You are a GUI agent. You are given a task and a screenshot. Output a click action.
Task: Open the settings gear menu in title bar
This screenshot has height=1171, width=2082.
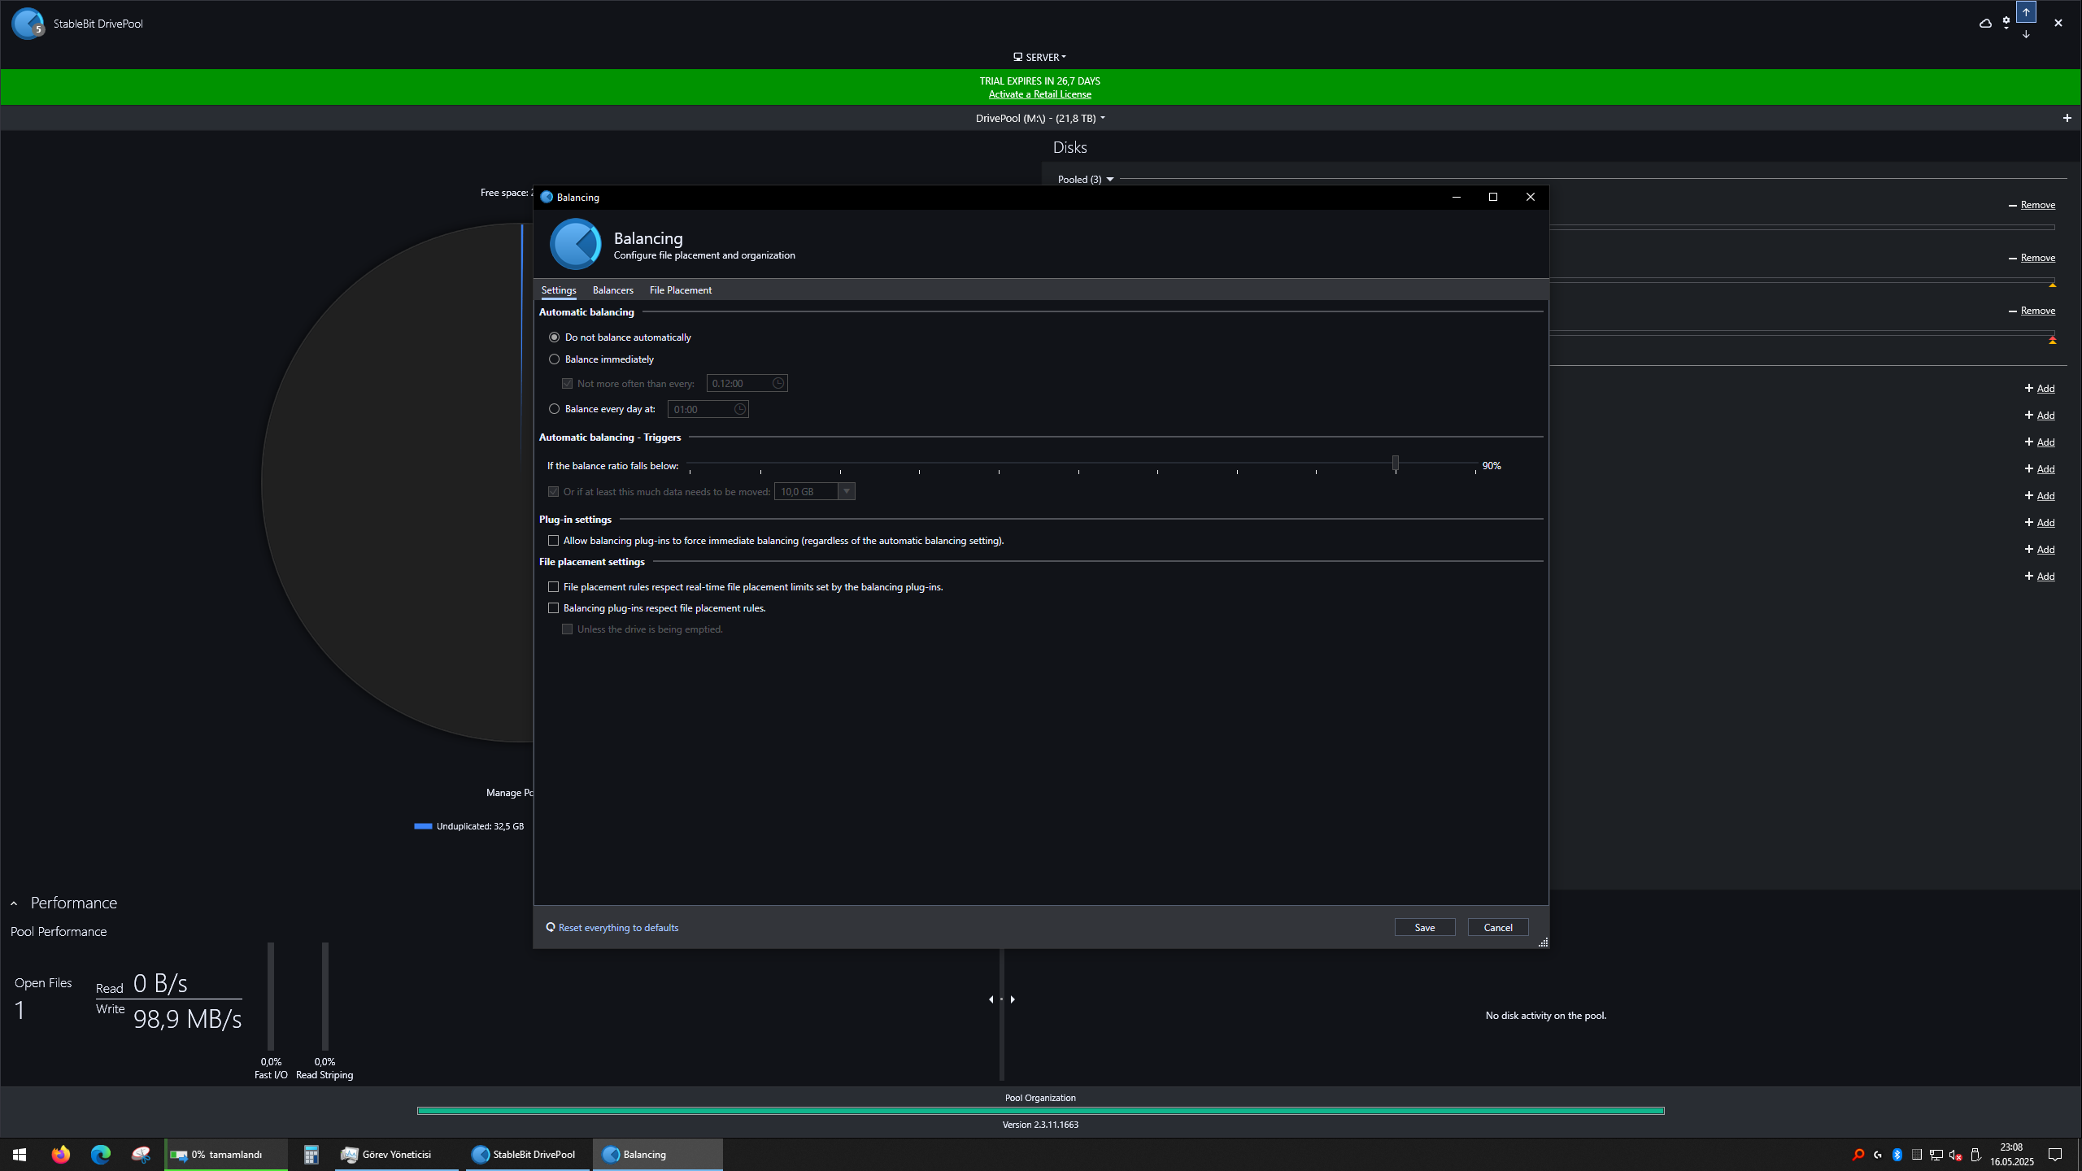2006,24
